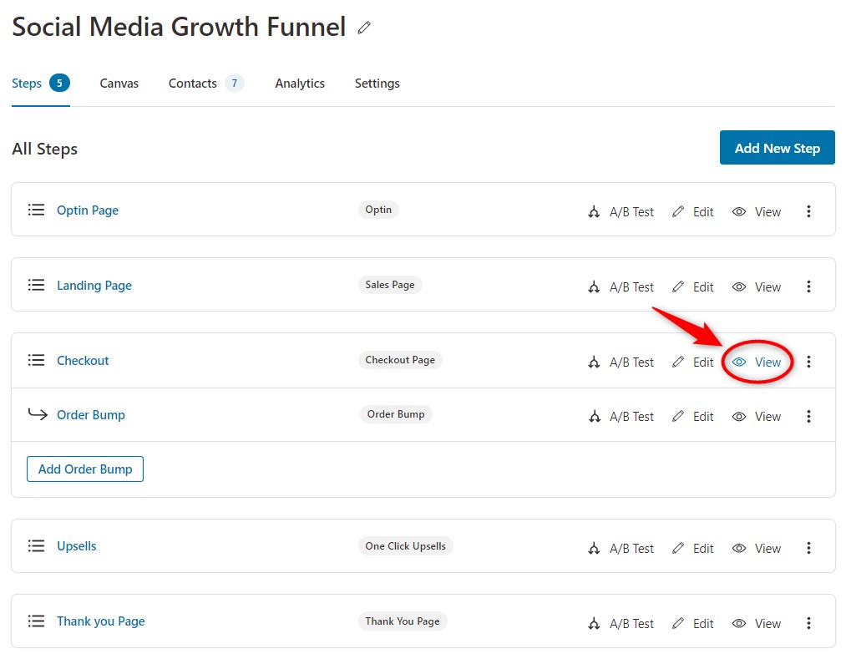Click the A/B Test split icon for Upsells
This screenshot has width=846, height=659.
click(594, 548)
